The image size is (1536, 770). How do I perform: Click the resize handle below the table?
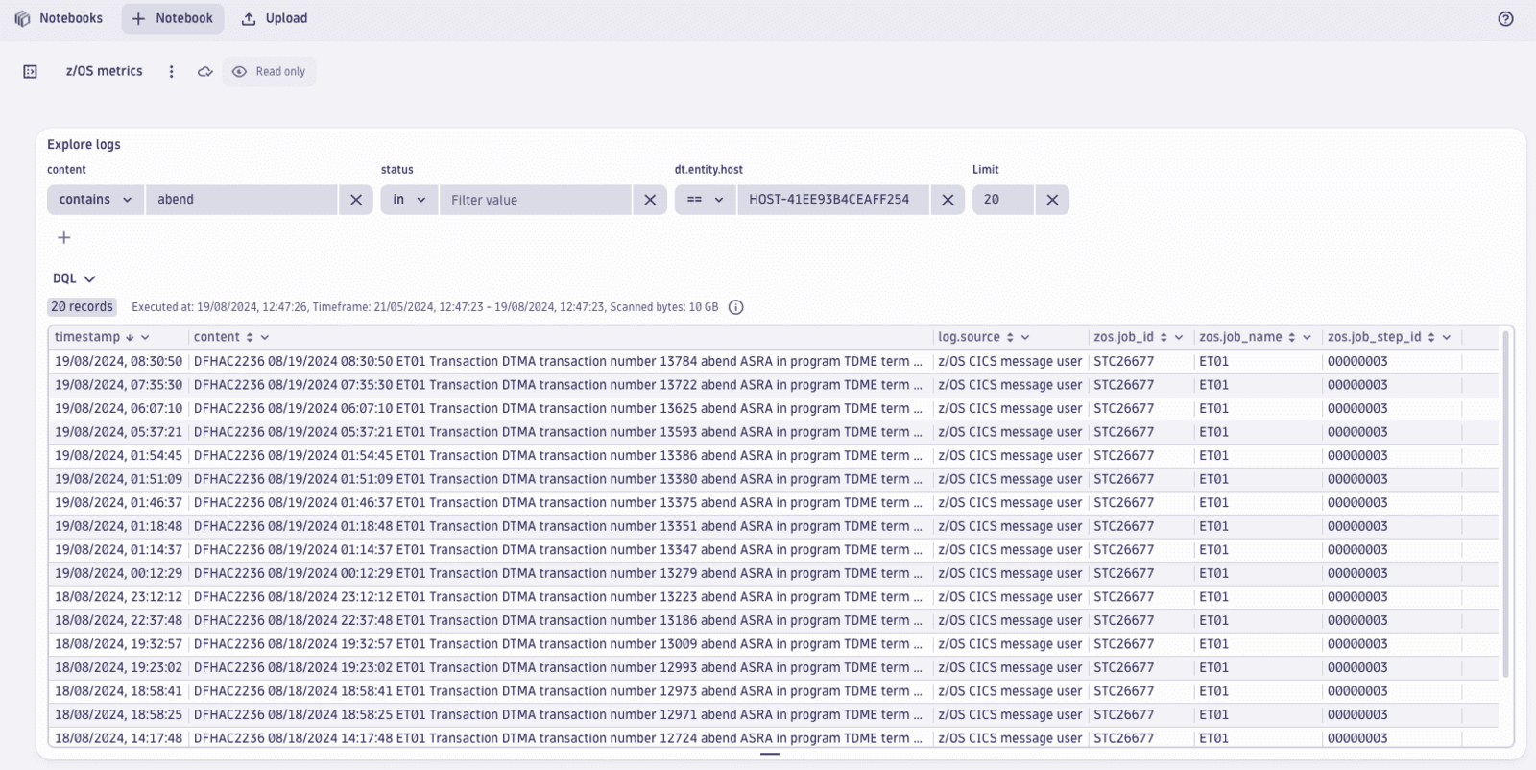click(x=769, y=754)
